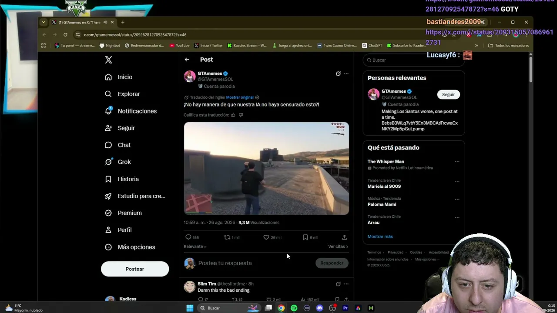Open the Paloma Mami trend
The image size is (557, 313).
[x=382, y=204]
